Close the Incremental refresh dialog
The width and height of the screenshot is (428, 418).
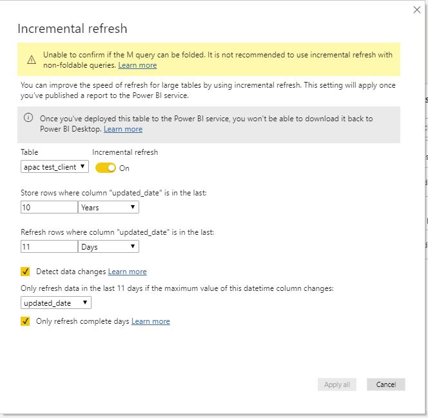417,10
